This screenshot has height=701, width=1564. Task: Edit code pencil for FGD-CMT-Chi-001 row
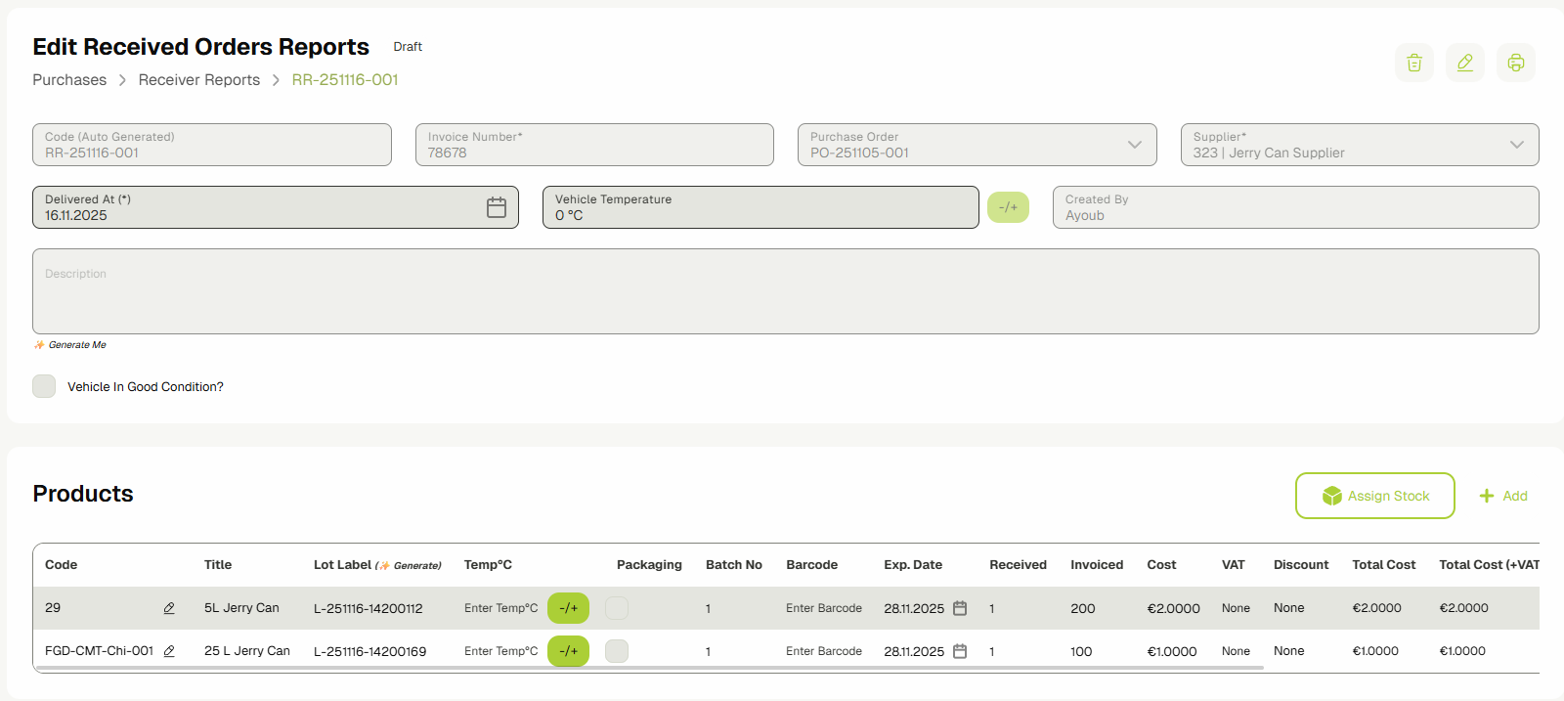coord(169,651)
